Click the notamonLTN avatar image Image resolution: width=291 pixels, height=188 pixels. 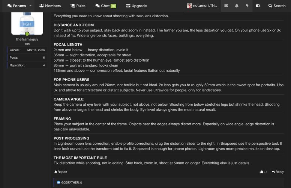tap(189, 6)
